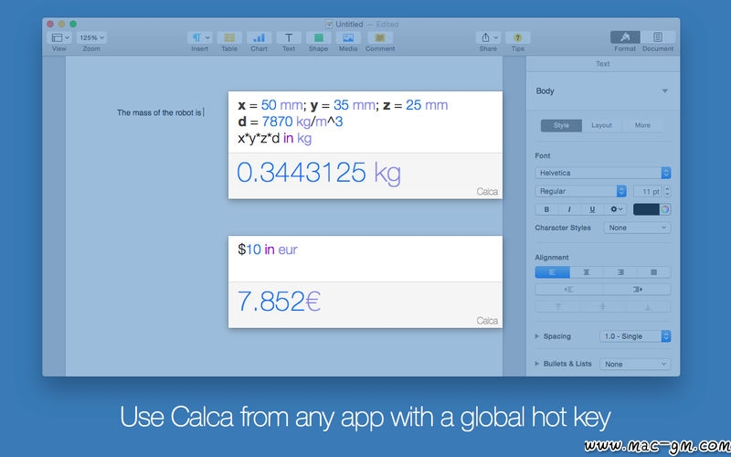The image size is (731, 457).
Task: Open the Media browser
Action: tap(348, 37)
